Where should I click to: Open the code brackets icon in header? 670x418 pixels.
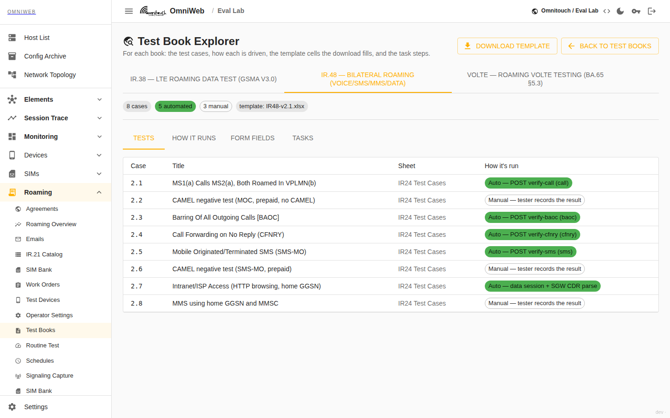pyautogui.click(x=607, y=11)
